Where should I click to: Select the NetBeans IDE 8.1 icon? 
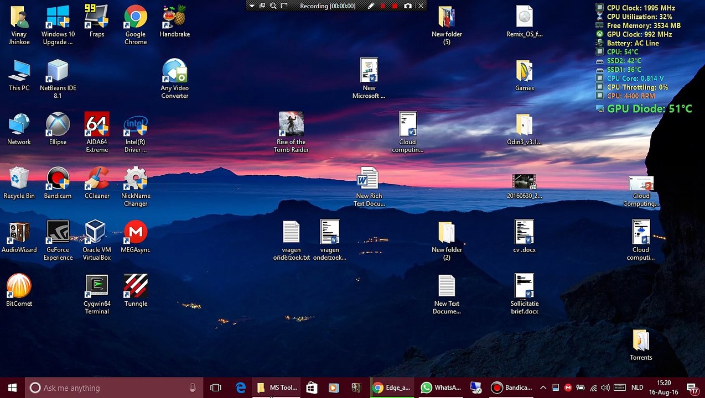tap(58, 79)
